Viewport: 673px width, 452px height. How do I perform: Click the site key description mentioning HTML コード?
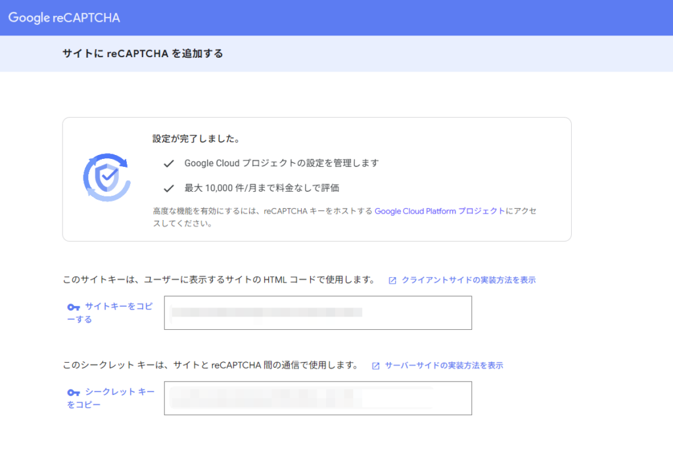point(219,280)
